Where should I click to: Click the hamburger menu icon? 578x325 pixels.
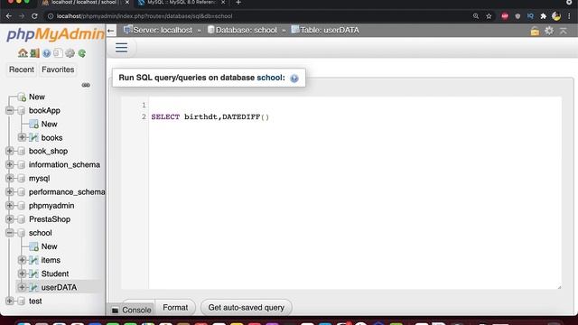point(121,48)
